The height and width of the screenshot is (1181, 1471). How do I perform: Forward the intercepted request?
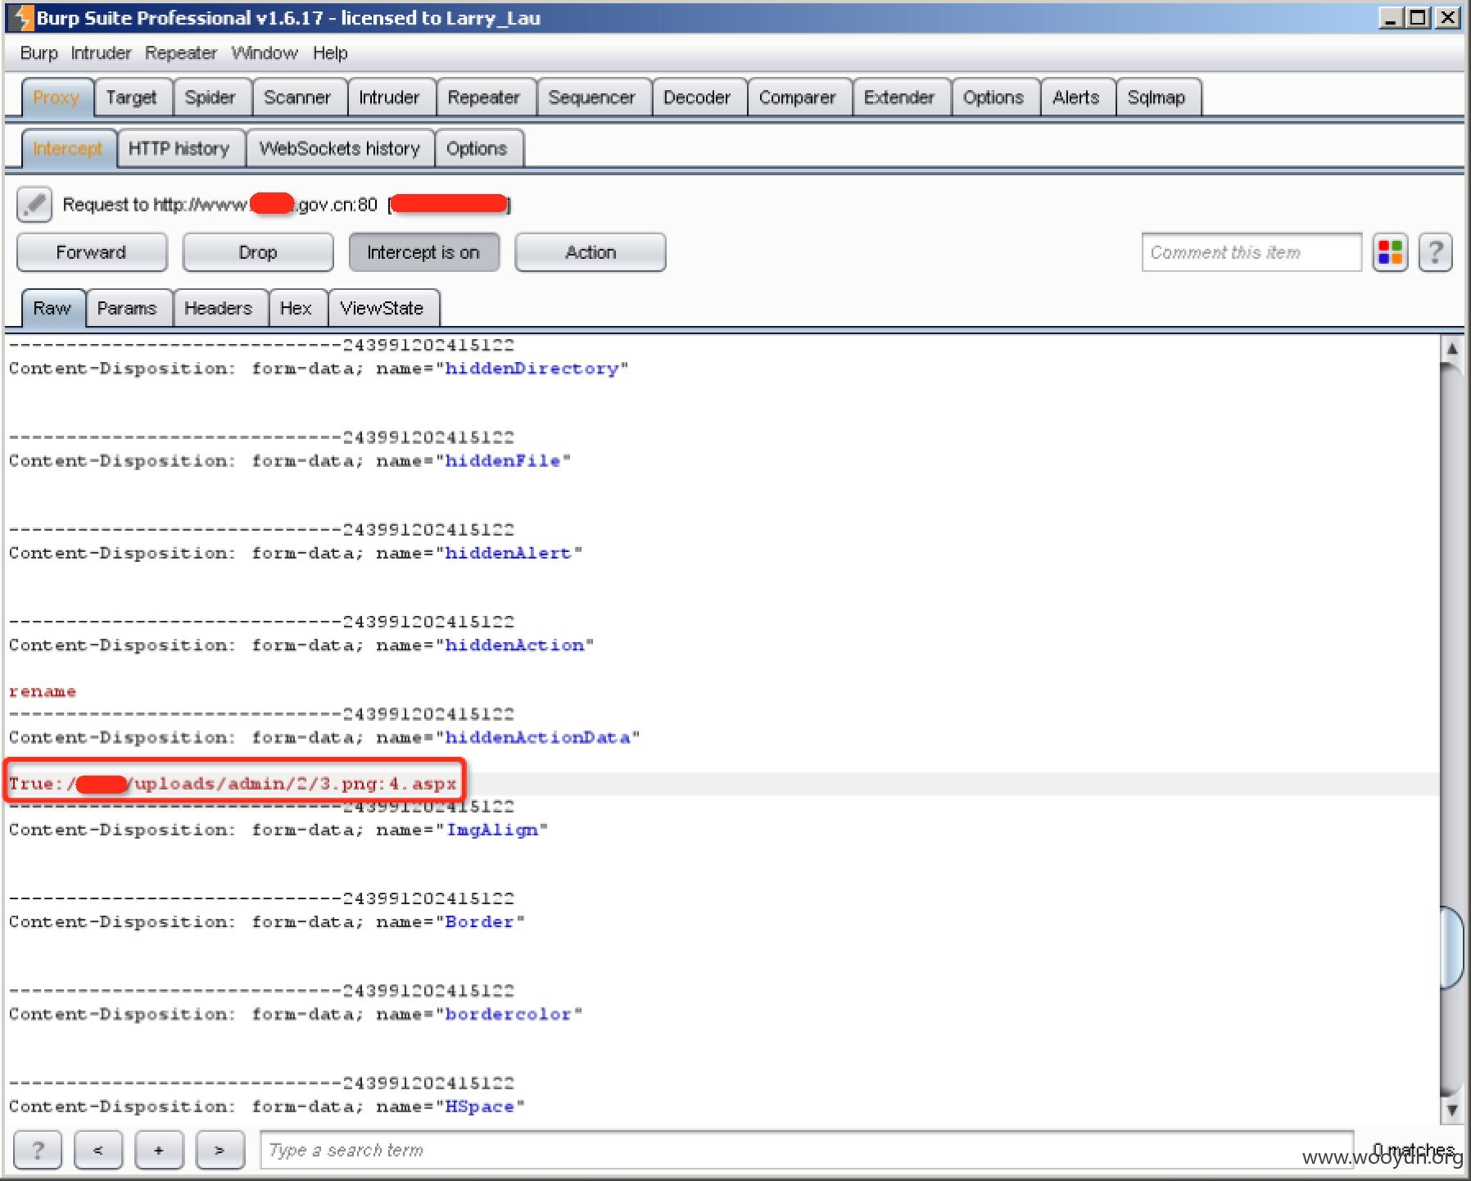pos(92,252)
